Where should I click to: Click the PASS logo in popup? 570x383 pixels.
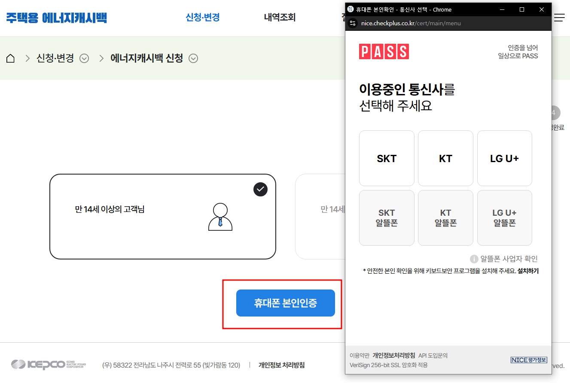(384, 51)
